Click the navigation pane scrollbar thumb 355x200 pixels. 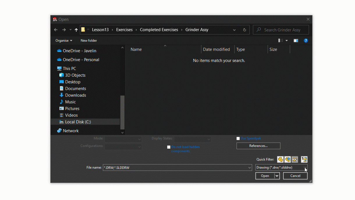(123, 112)
